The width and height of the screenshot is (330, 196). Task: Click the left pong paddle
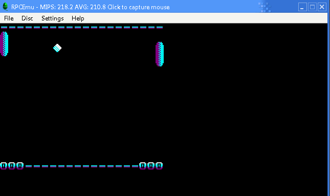tap(4, 44)
